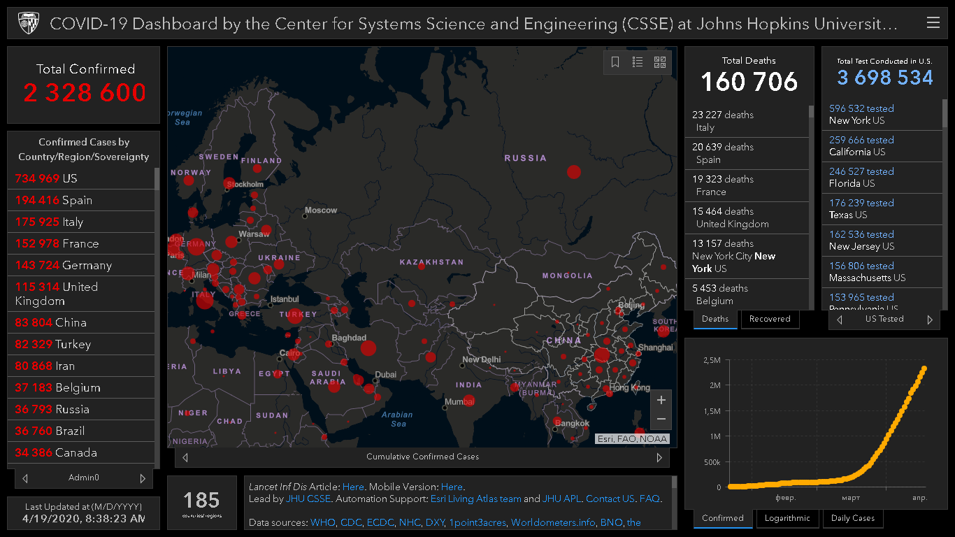Open the Esri Living Atlas team link

(x=475, y=499)
